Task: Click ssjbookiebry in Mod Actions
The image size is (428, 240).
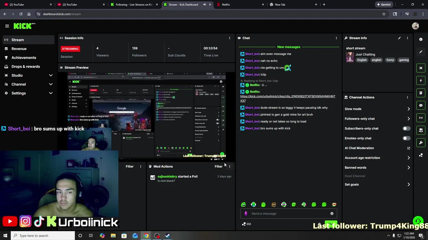Action: [x=167, y=176]
